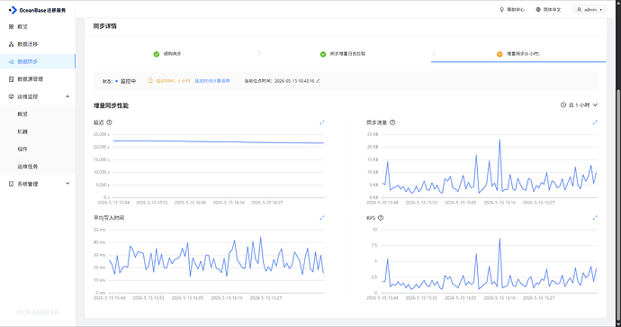This screenshot has height=327, width=621.
Task: Enlarge the RPS chart
Action: point(595,218)
